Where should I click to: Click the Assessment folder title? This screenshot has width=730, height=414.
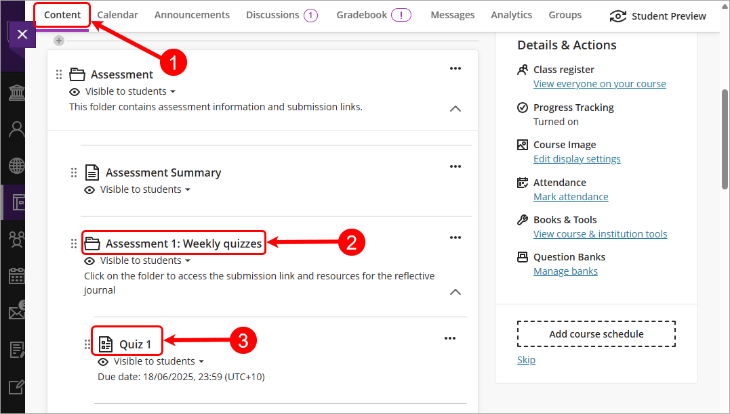pyautogui.click(x=121, y=74)
